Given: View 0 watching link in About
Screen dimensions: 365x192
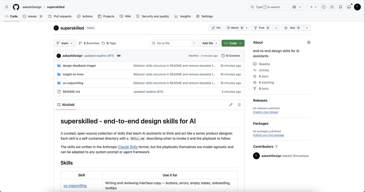Looking at the screenshot, I should (x=263, y=83).
